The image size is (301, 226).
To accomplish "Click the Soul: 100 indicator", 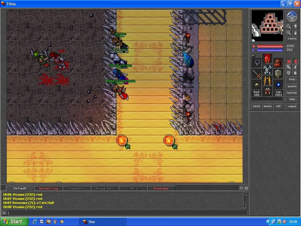I will tap(257, 93).
